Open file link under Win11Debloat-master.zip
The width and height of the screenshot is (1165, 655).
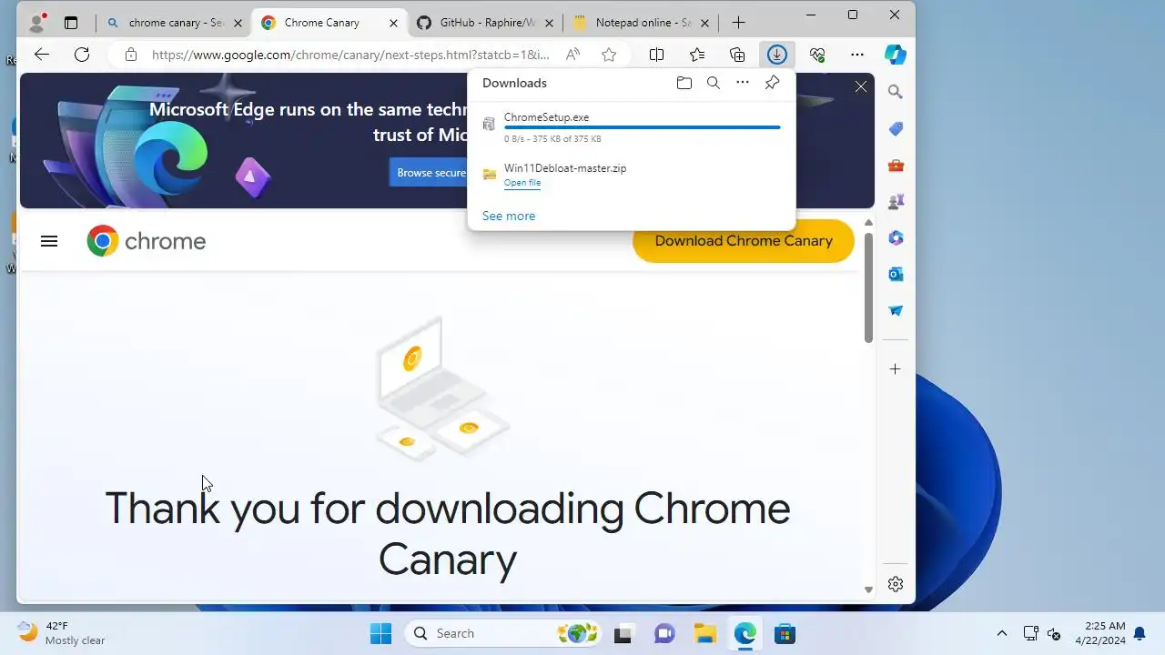tap(522, 183)
